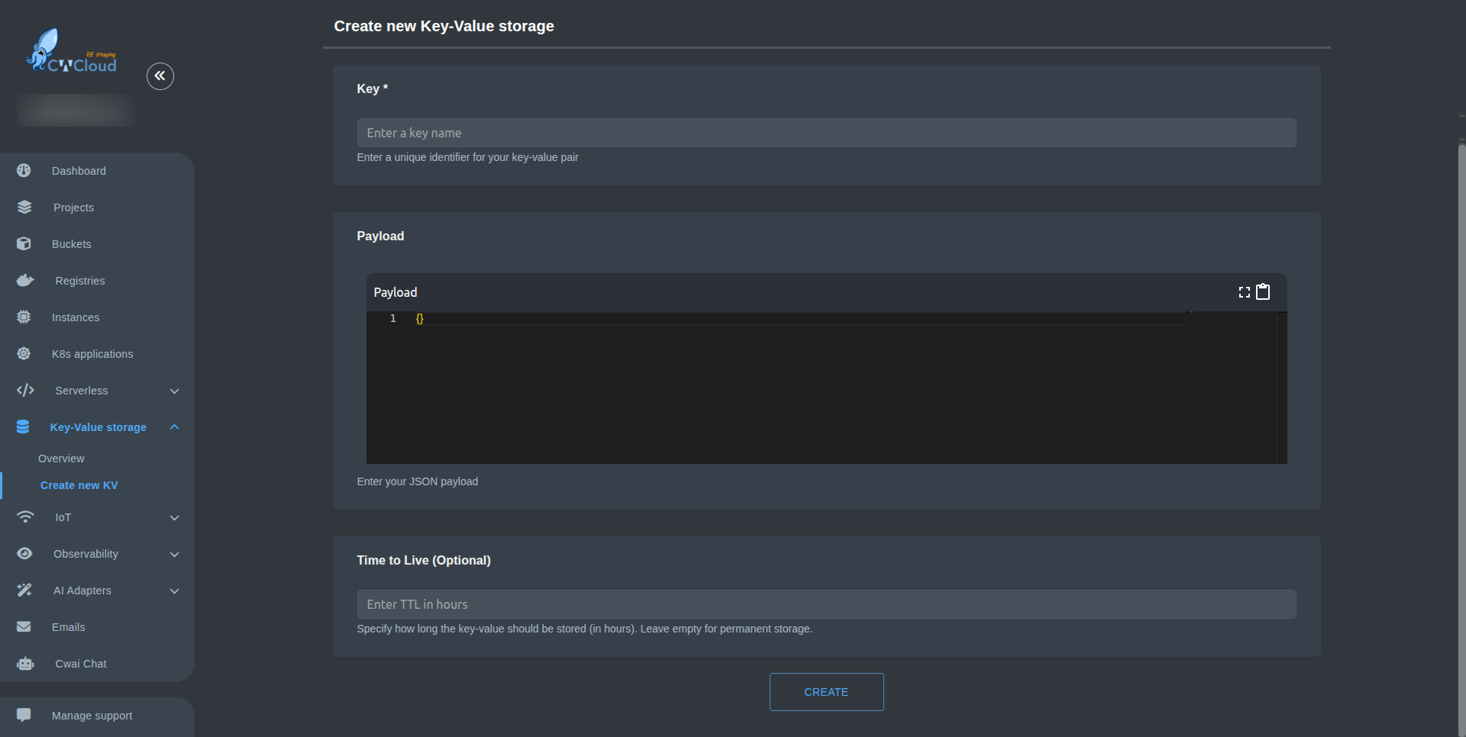Click the Buckets cube icon

pos(24,243)
